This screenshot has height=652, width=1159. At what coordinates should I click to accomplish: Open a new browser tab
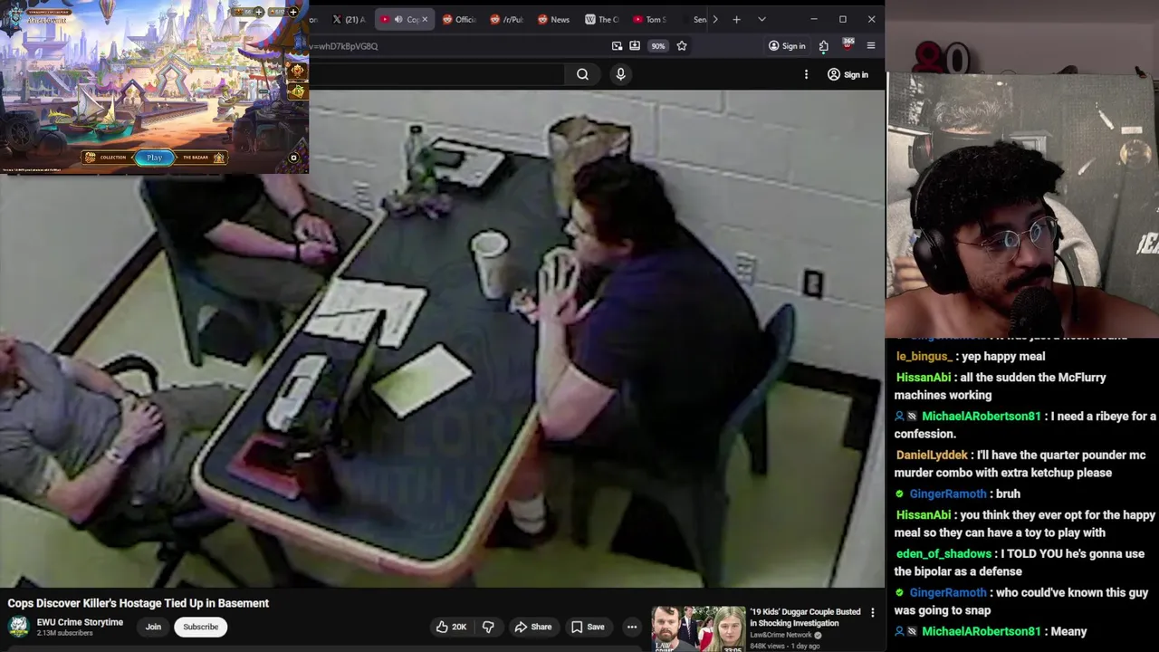click(736, 19)
